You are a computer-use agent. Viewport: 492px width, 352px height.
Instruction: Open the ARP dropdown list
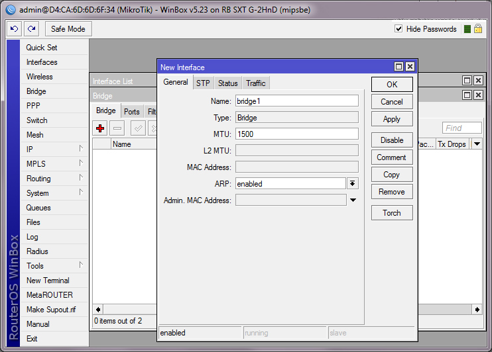[x=353, y=184]
